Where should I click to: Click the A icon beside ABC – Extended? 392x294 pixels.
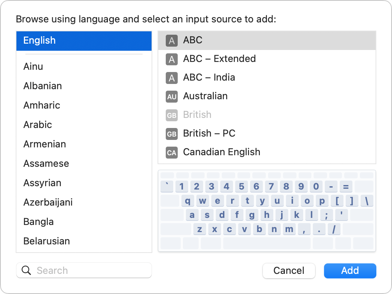pyautogui.click(x=171, y=59)
